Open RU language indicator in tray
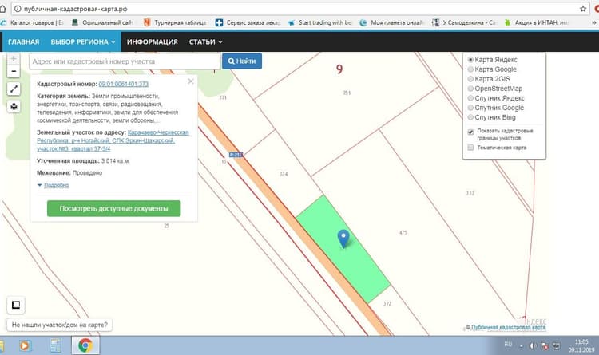599x355 pixels. point(508,345)
